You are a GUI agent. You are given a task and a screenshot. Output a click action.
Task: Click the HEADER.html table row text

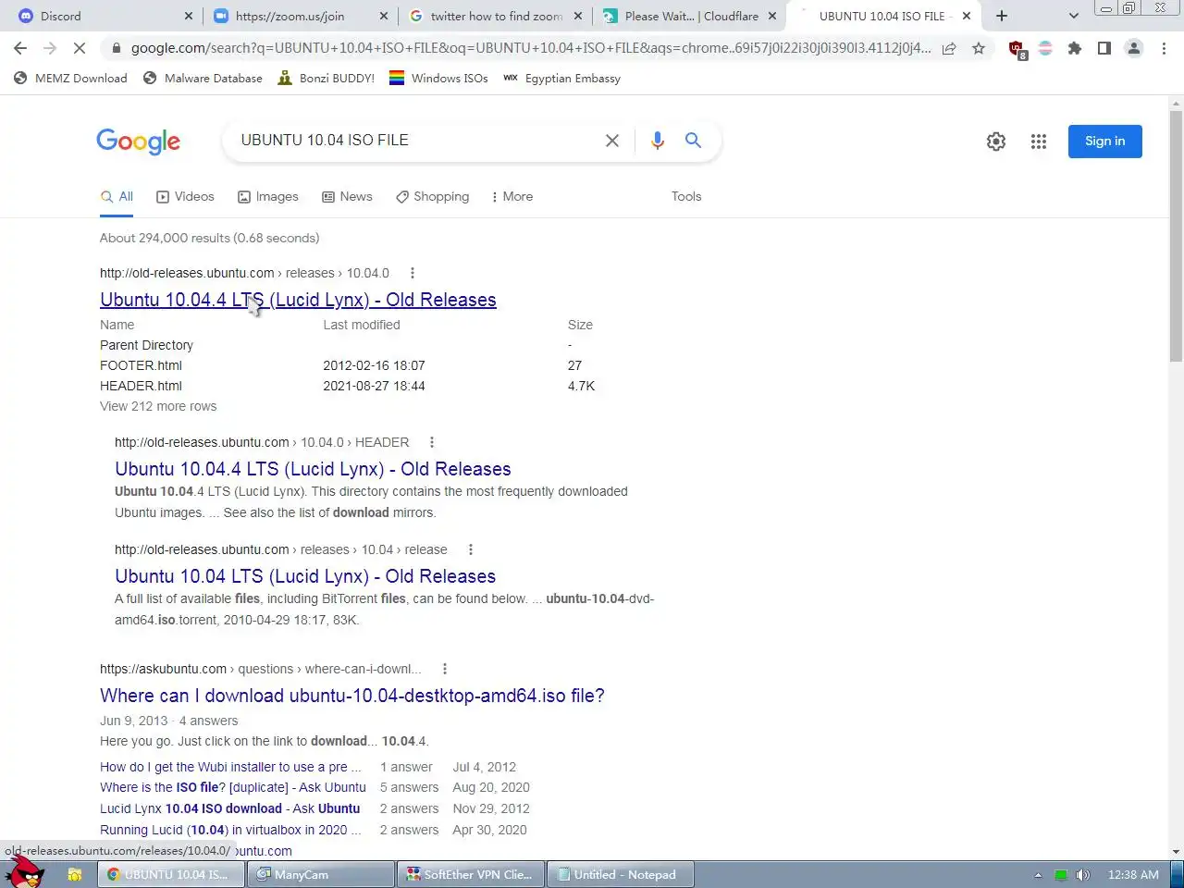[x=141, y=386]
